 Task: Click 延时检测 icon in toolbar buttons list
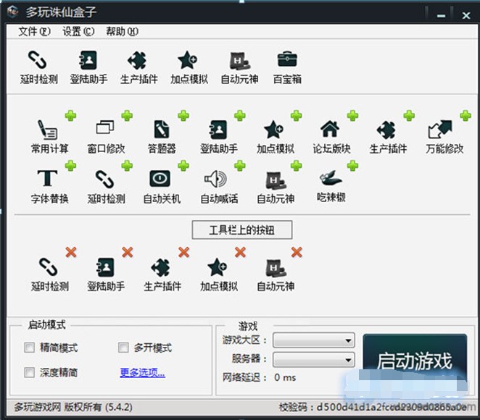click(x=48, y=267)
